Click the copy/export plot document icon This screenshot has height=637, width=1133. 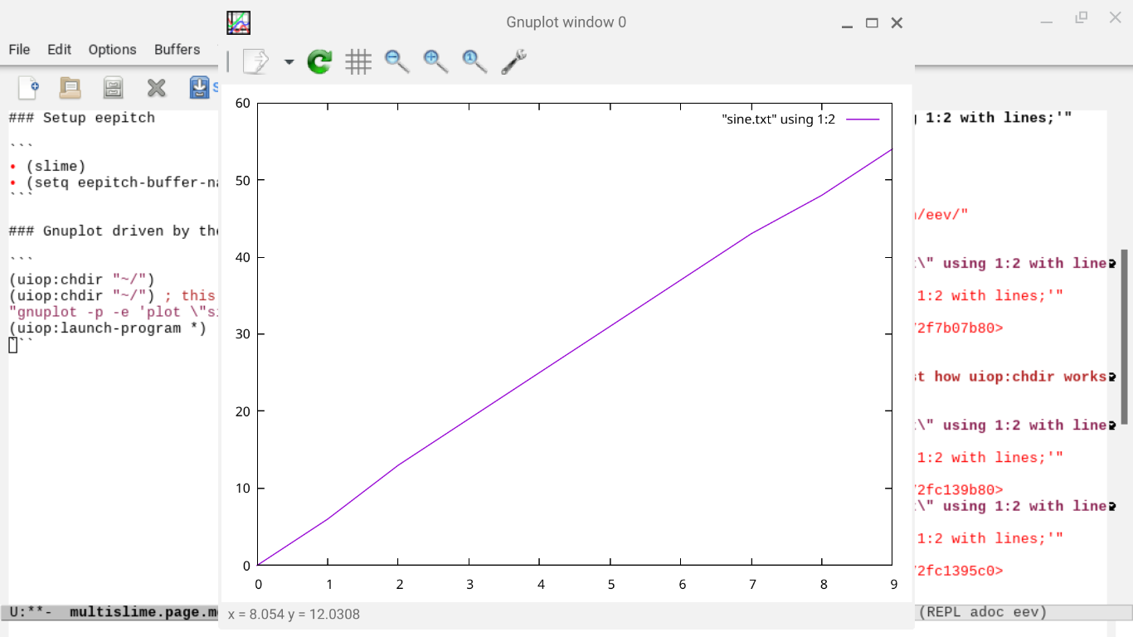point(255,61)
